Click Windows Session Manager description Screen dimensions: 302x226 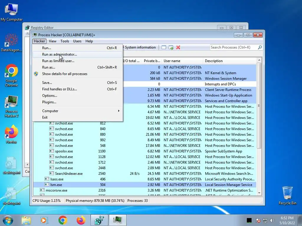(x=226, y=78)
